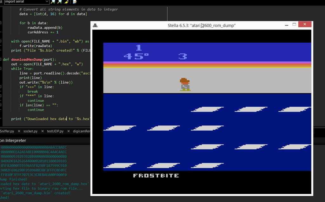325x202 pixels.
Task: Collapse the 'for b in data:' code fold
Action: [1, 23]
